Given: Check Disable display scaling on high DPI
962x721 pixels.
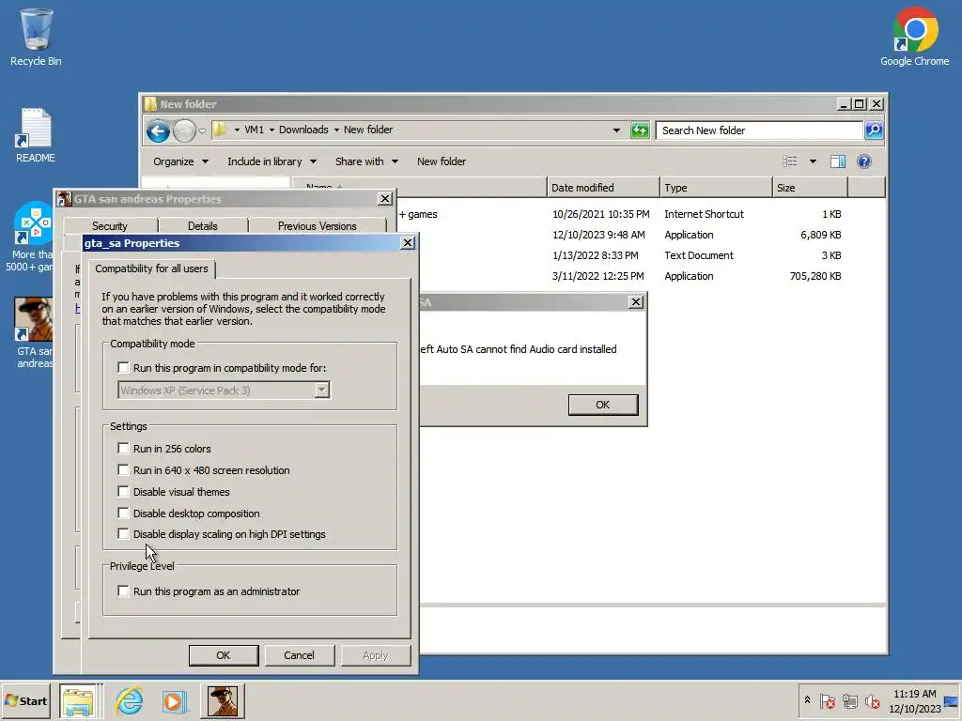Looking at the screenshot, I should [123, 534].
